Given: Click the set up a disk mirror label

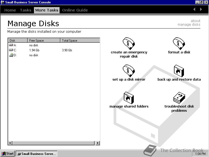Looking at the screenshot, I should (x=129, y=80).
